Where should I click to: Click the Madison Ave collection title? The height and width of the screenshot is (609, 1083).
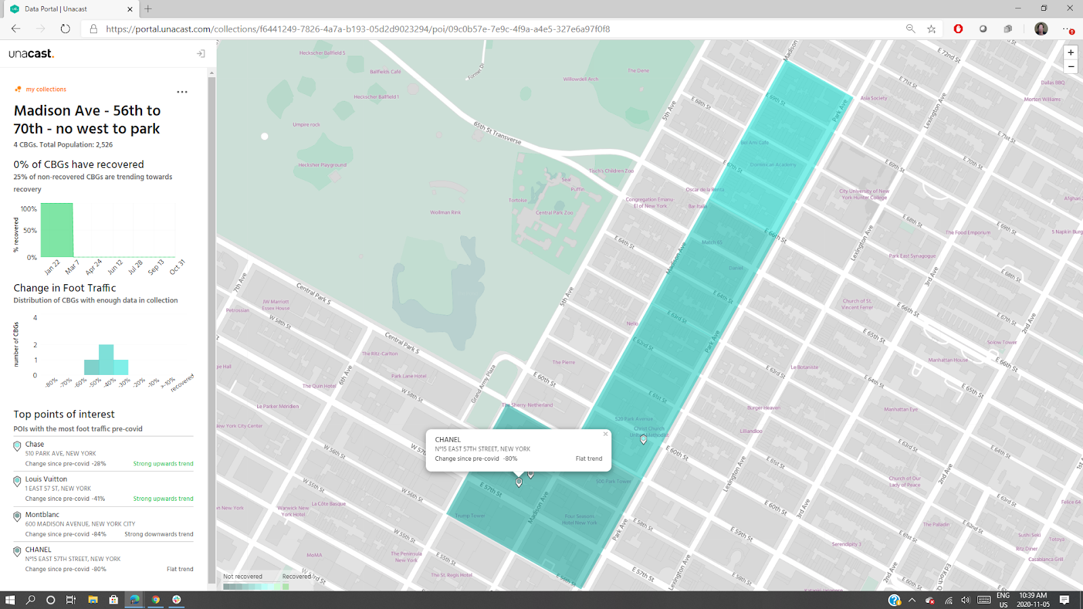click(x=87, y=120)
